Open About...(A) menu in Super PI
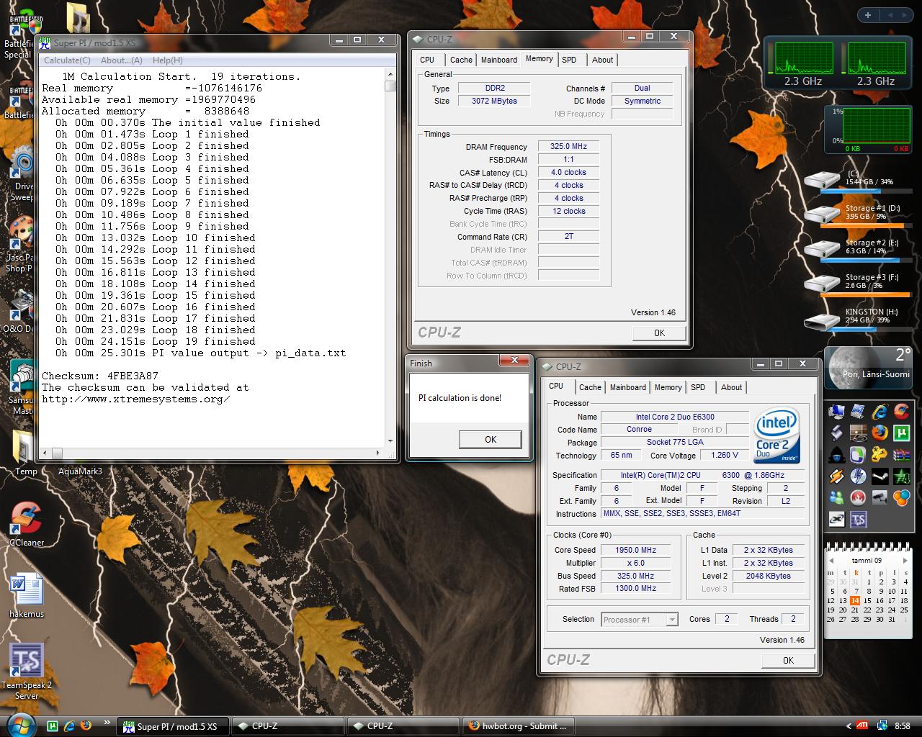922x737 pixels. click(121, 60)
